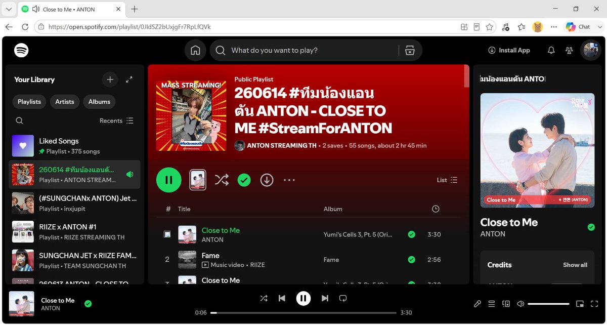Screen dimensions: 607x325
Task: Open the Browse icon in search bar
Action: 410,50
